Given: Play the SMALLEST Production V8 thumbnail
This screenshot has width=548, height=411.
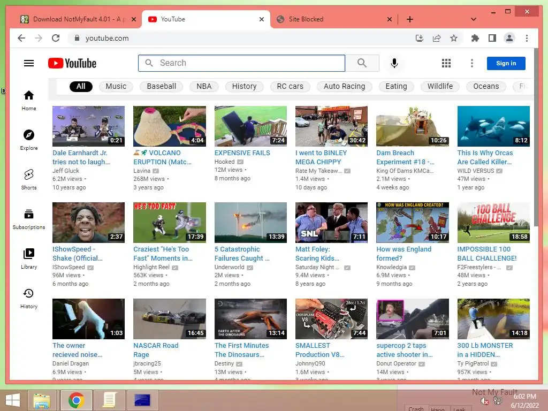Looking at the screenshot, I should [x=331, y=319].
